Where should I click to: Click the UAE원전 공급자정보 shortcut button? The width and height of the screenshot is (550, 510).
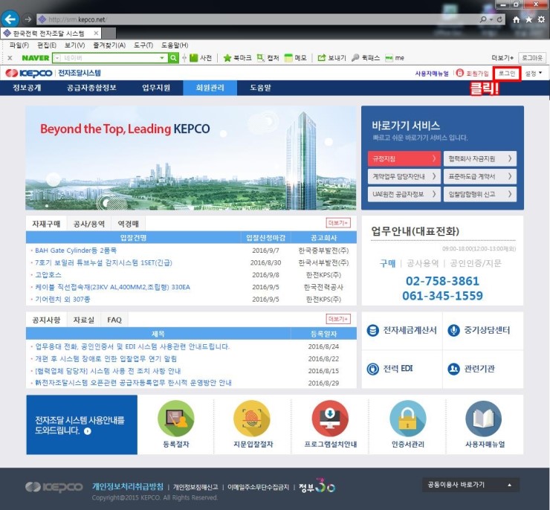[x=404, y=194]
